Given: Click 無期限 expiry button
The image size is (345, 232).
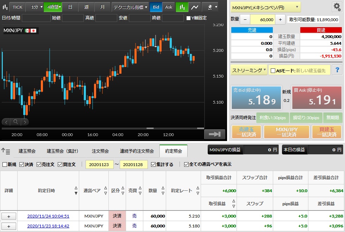Looking at the screenshot, I should point(333,118).
